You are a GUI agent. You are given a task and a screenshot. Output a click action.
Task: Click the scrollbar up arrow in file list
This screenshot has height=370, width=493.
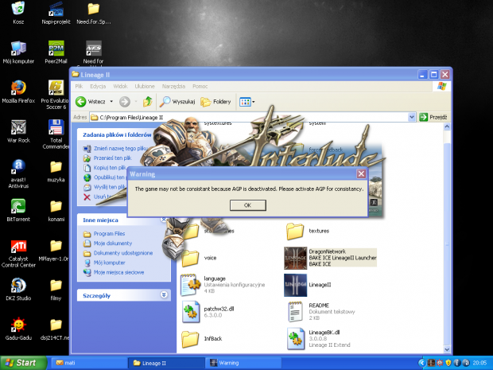pyautogui.click(x=446, y=127)
